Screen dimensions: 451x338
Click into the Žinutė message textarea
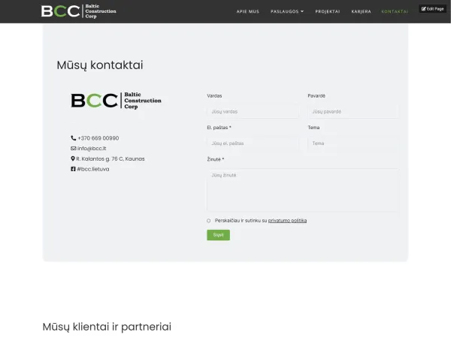tap(303, 190)
